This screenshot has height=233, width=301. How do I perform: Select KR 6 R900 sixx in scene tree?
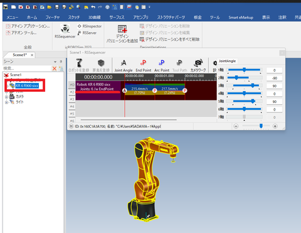pyautogui.click(x=27, y=85)
